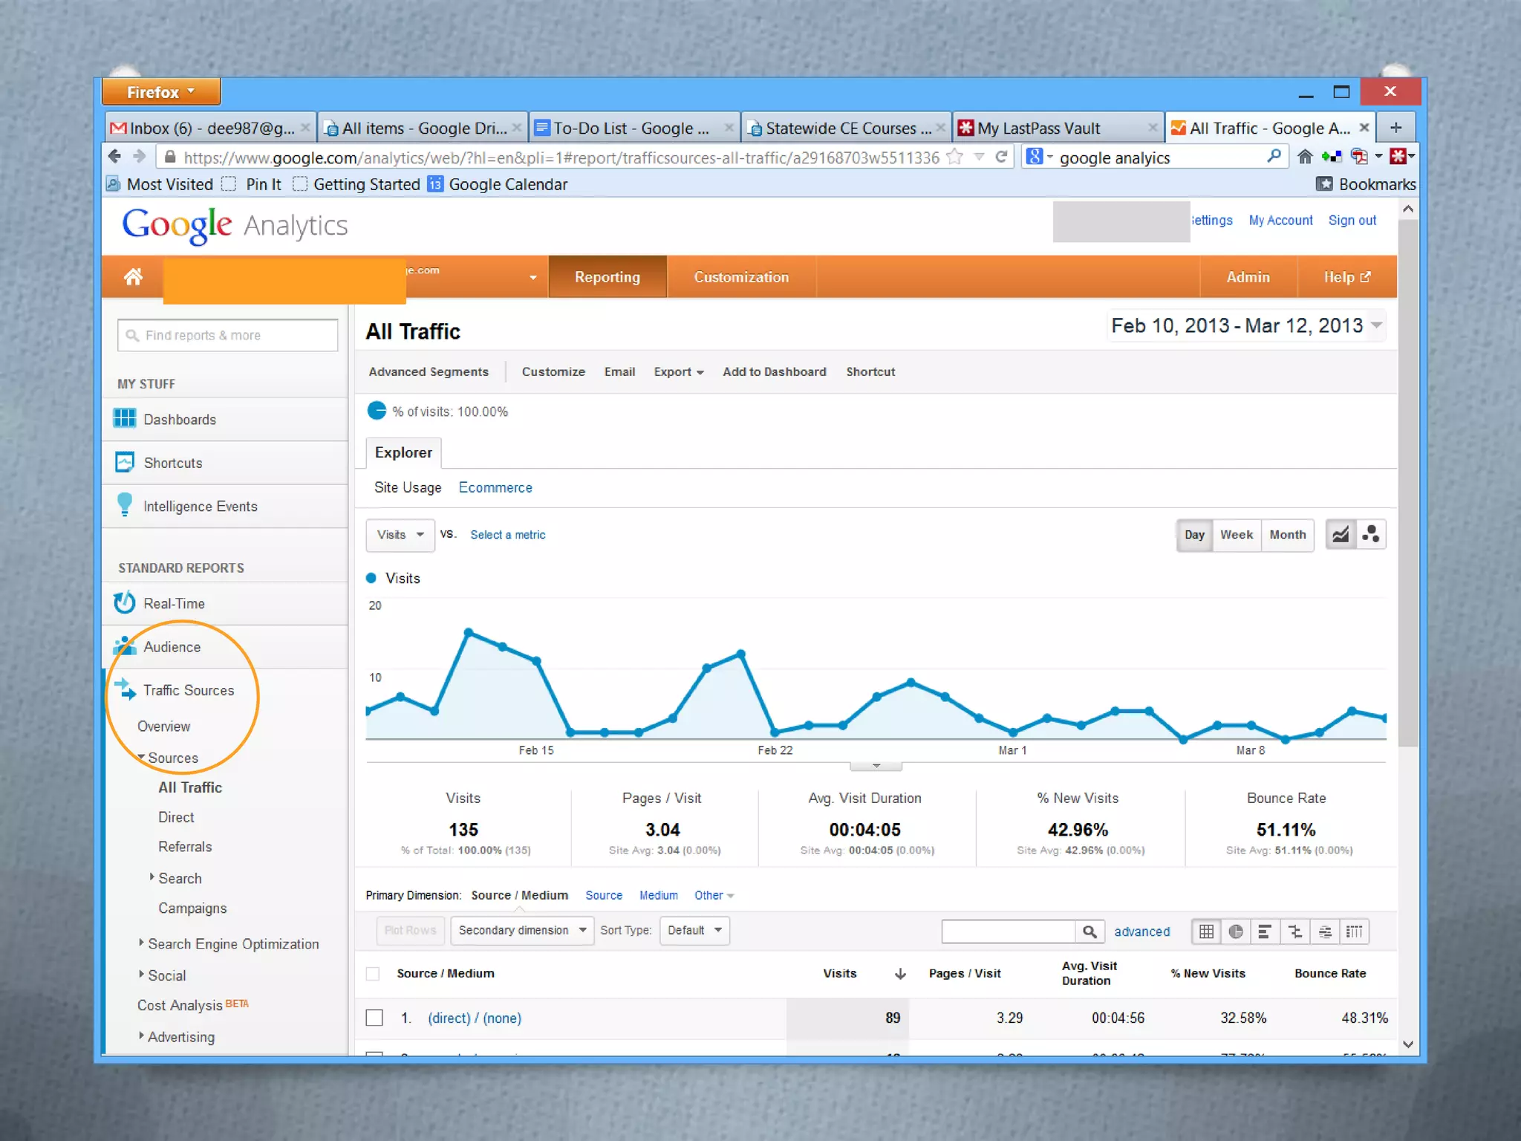
Task: Reload the page with refresh icon
Action: click(1001, 157)
